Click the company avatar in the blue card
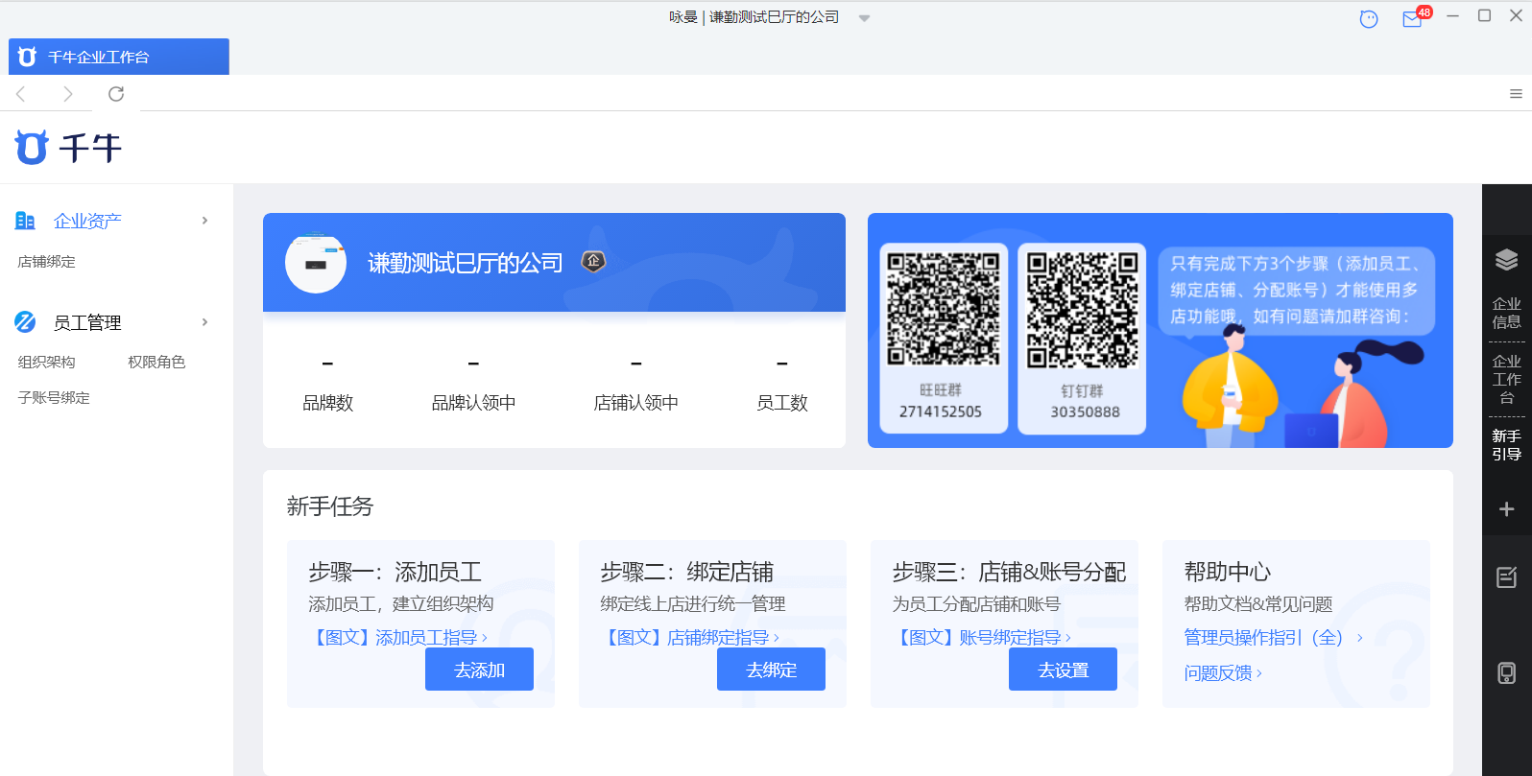1532x776 pixels. (x=316, y=263)
